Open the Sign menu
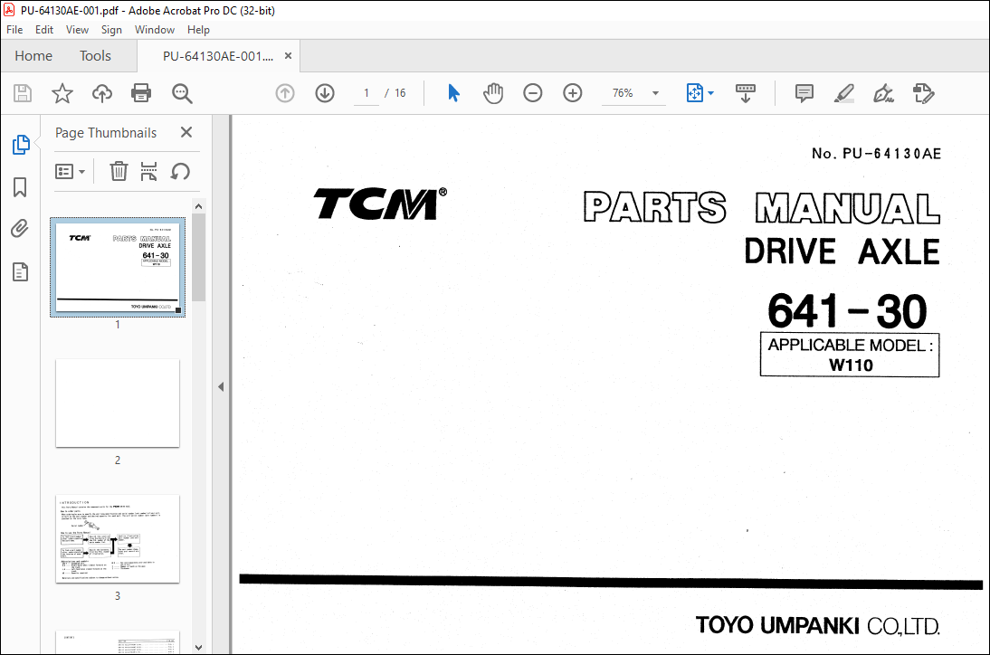The image size is (990, 655). point(111,30)
